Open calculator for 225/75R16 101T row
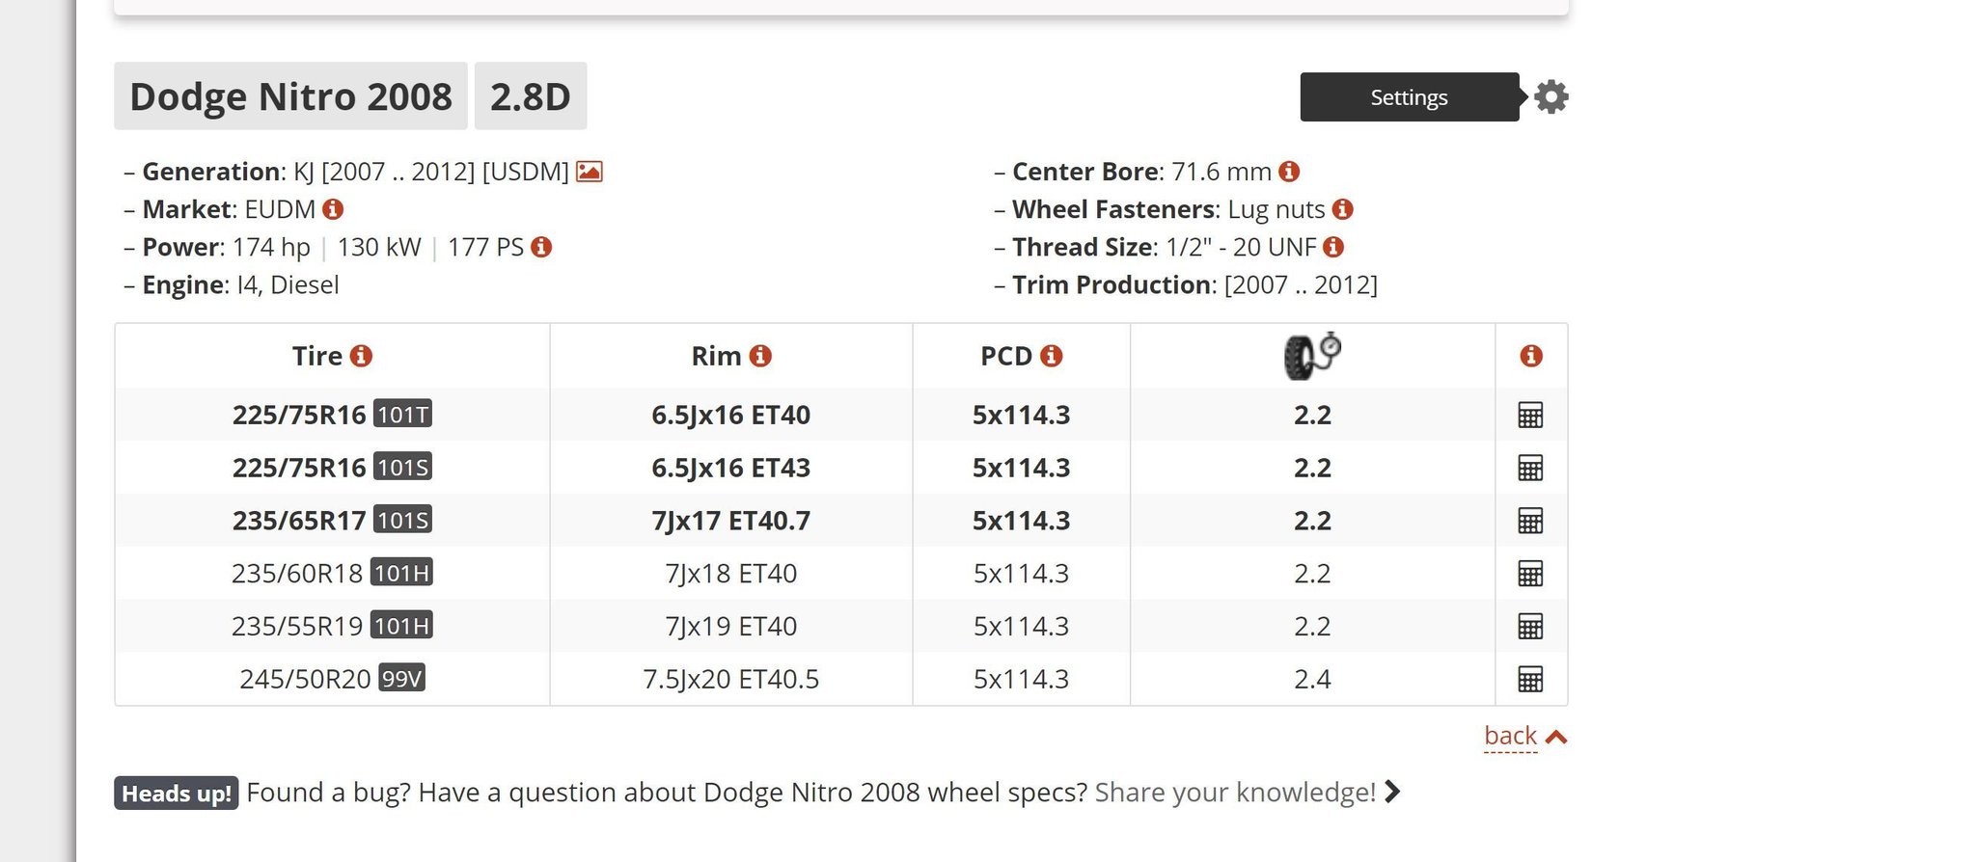This screenshot has height=862, width=1976. tap(1530, 415)
